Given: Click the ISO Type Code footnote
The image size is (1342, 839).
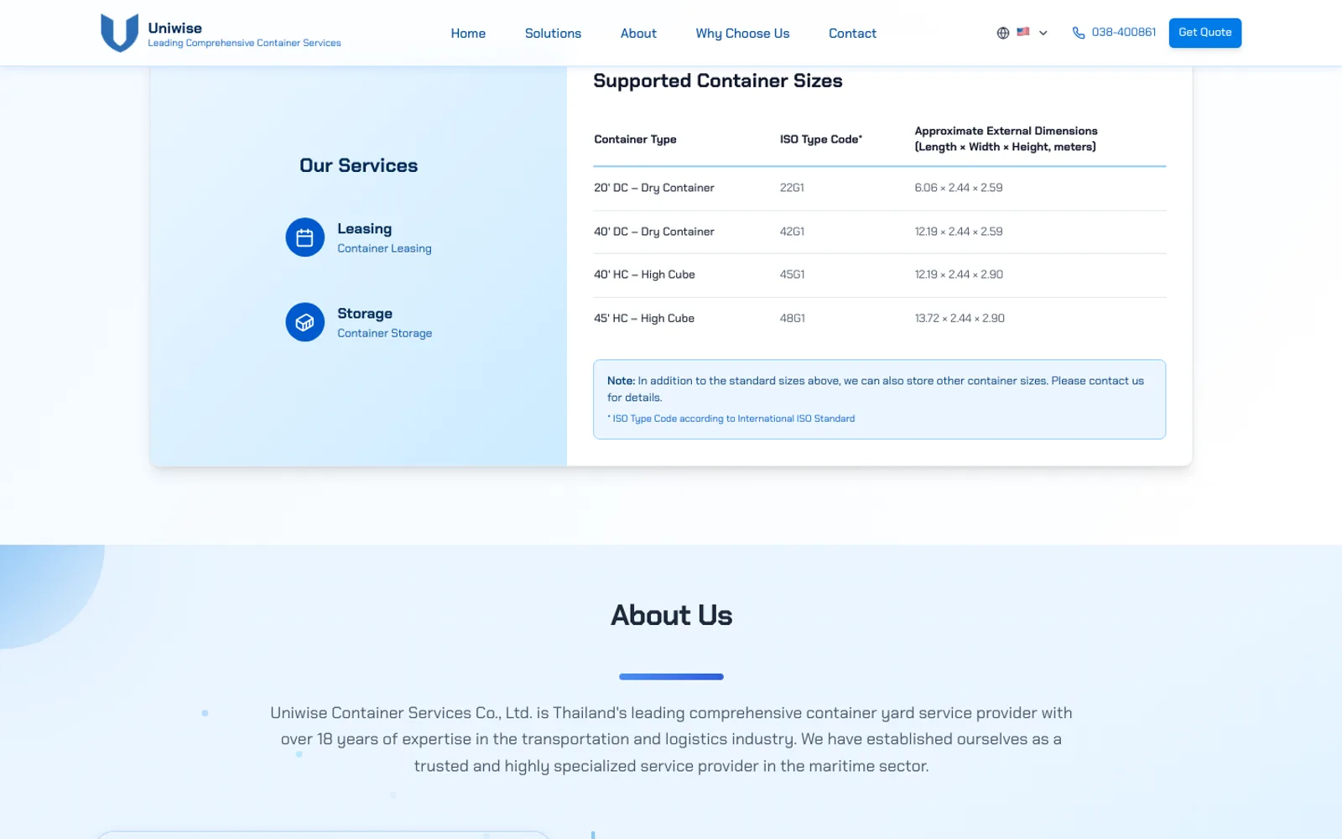Looking at the screenshot, I should point(731,419).
